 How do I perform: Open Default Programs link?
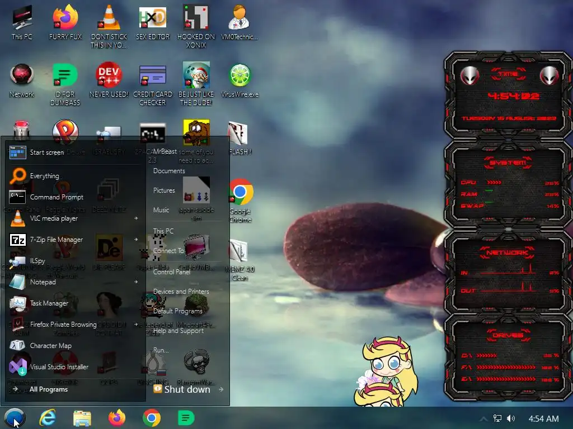coord(177,312)
